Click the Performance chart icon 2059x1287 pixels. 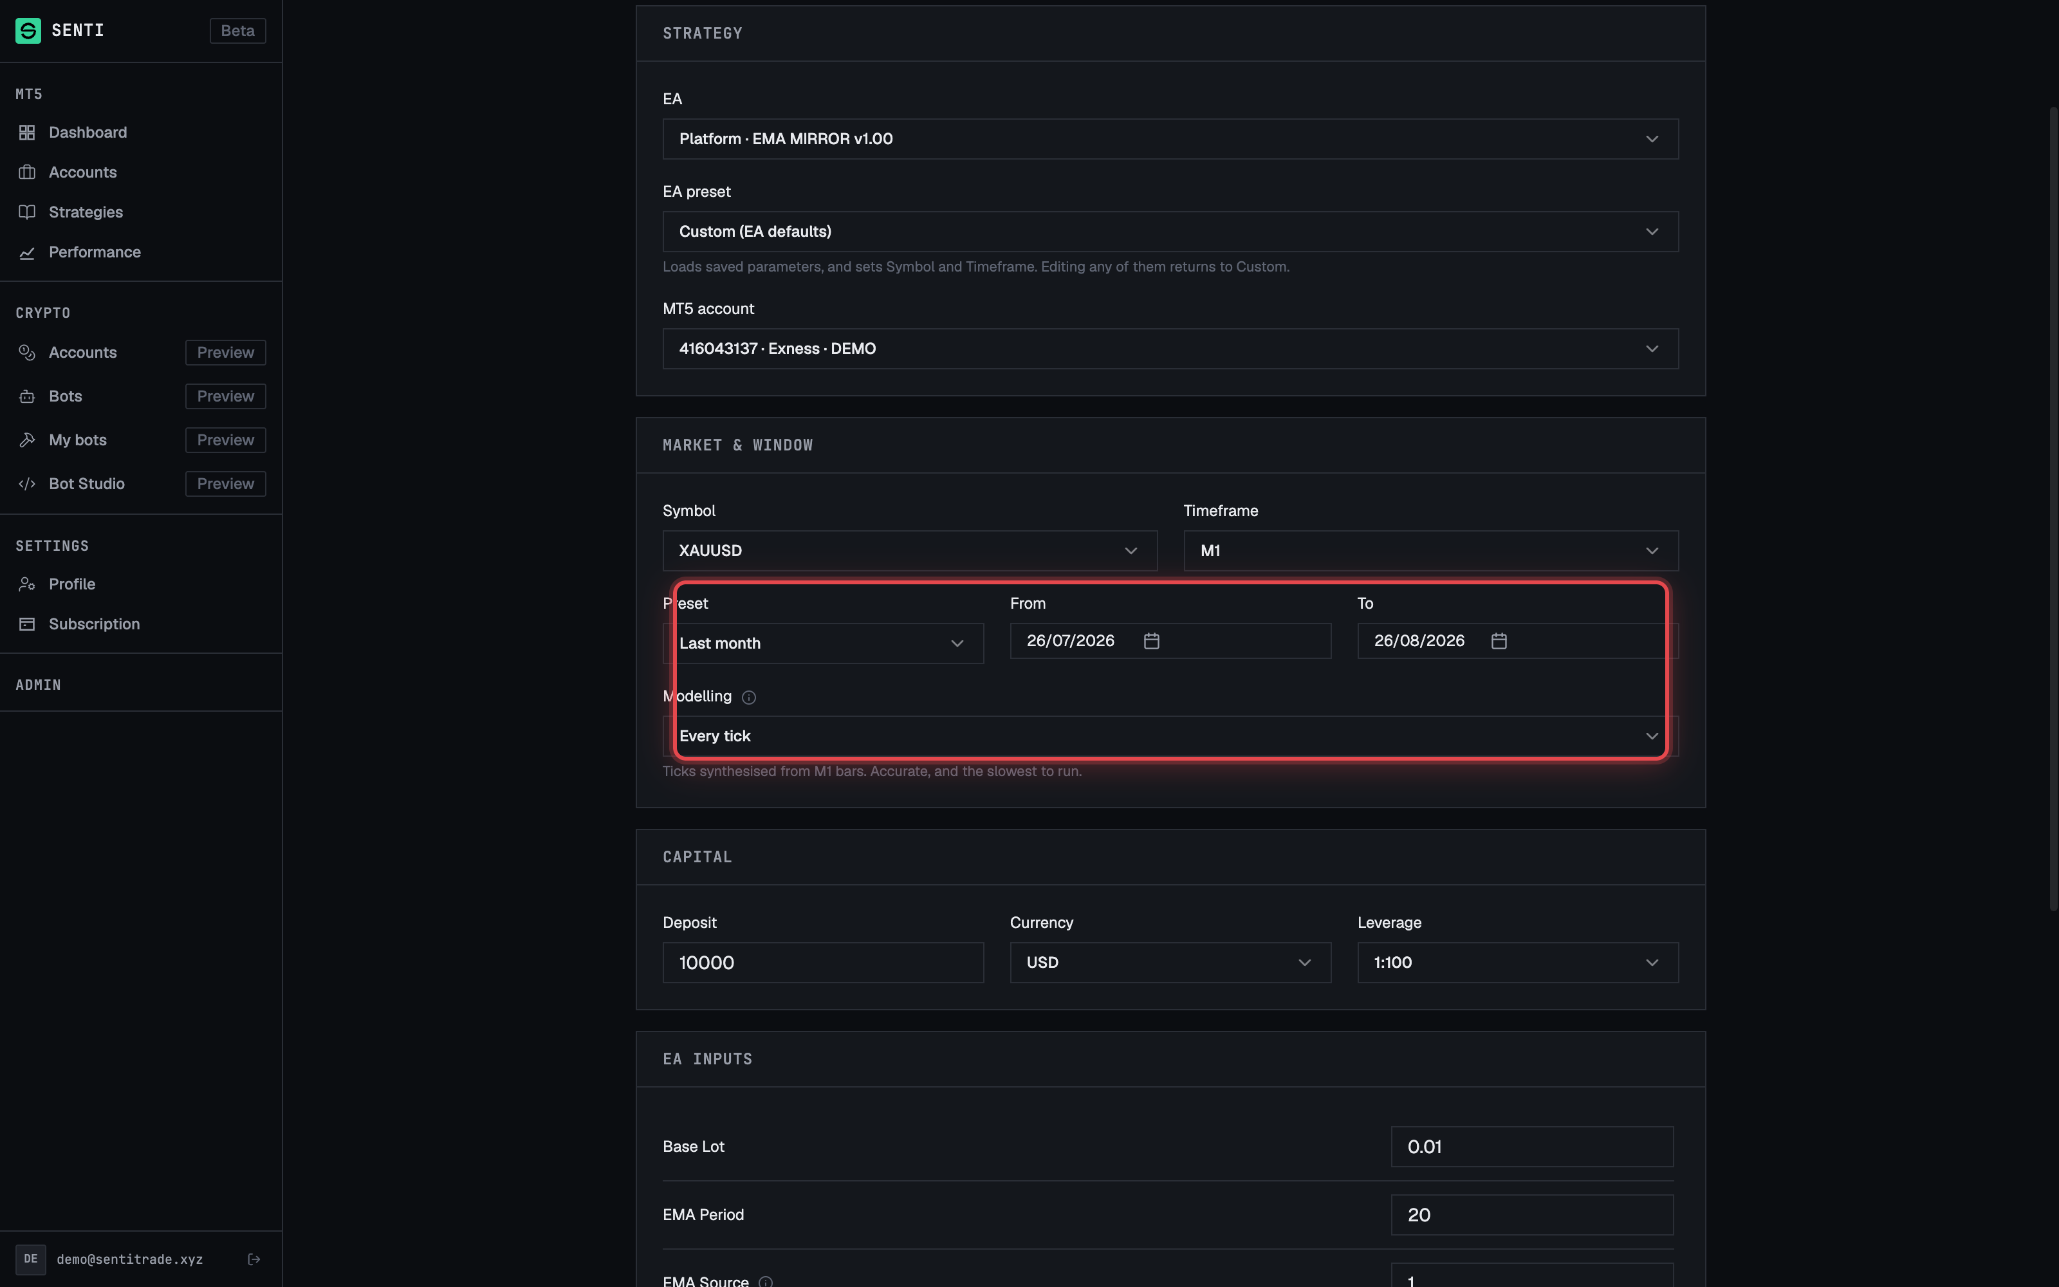pos(27,253)
